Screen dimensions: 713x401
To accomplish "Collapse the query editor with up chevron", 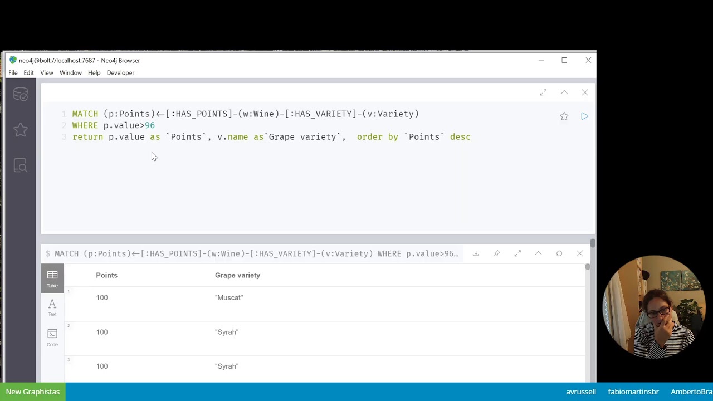I will [564, 92].
